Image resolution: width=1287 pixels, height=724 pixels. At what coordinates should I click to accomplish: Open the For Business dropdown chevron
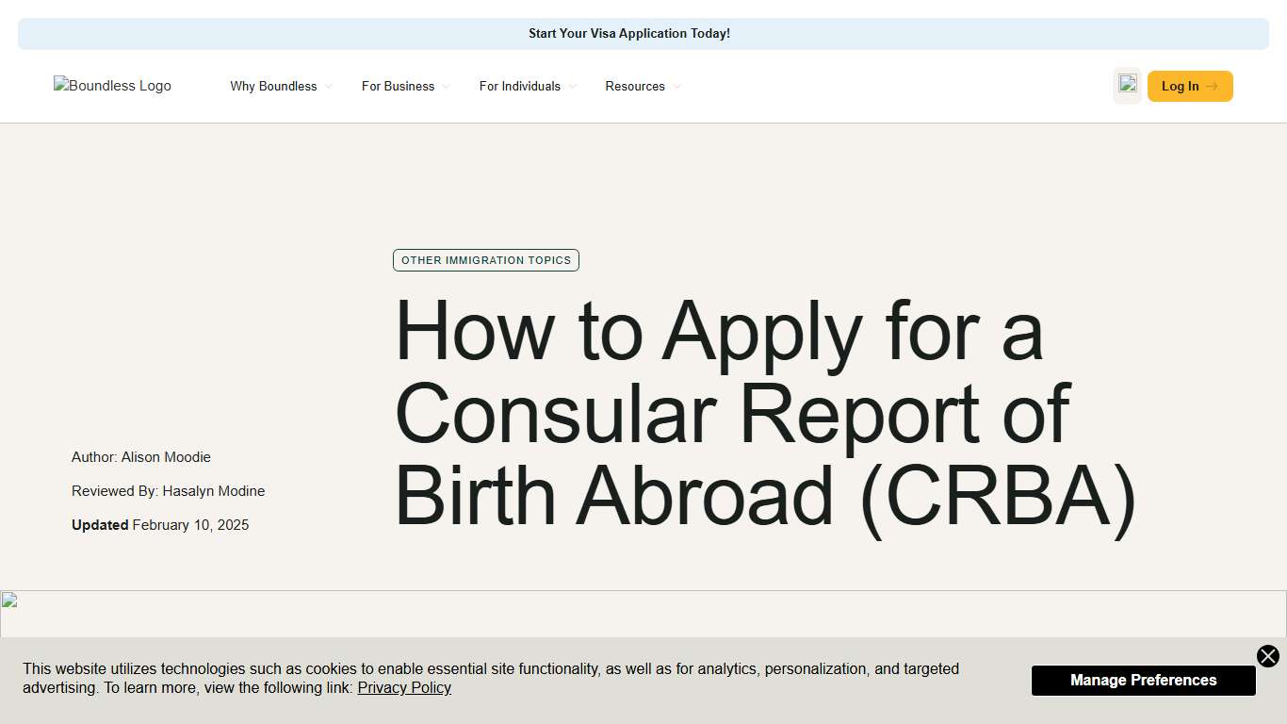pos(446,87)
